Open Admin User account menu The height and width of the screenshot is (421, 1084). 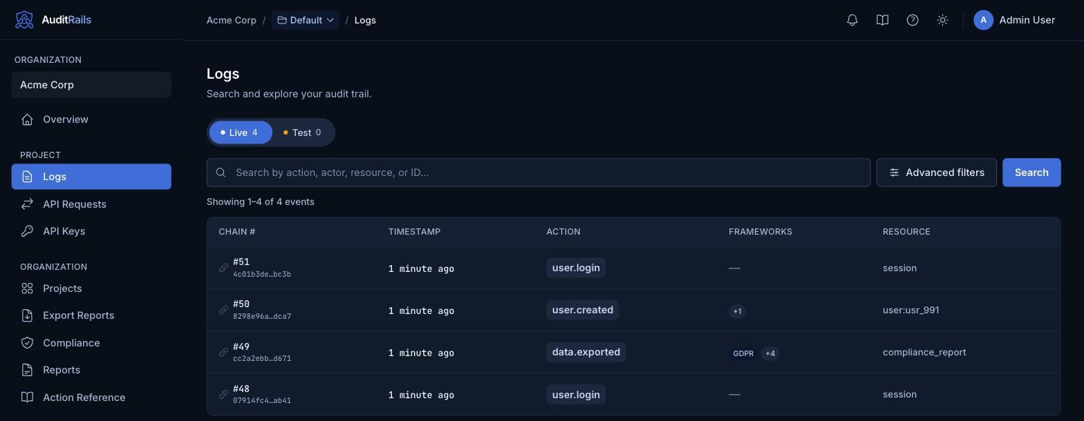point(1014,20)
